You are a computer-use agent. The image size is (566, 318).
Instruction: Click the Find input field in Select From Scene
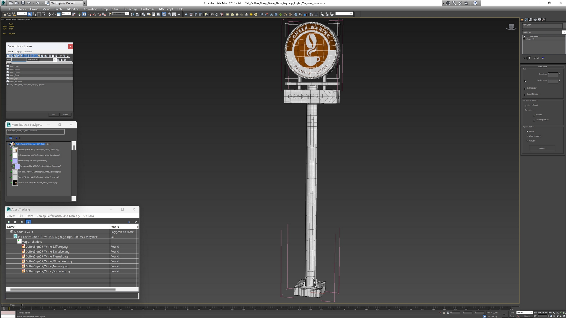pos(19,60)
